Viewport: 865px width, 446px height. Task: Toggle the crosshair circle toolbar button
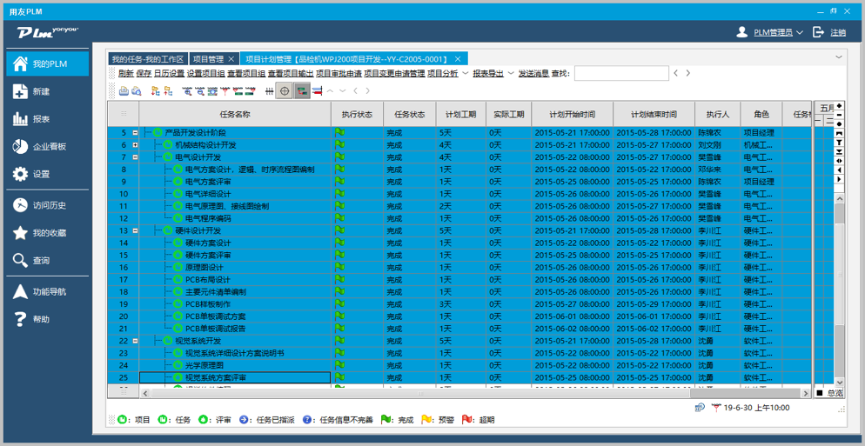[x=285, y=90]
